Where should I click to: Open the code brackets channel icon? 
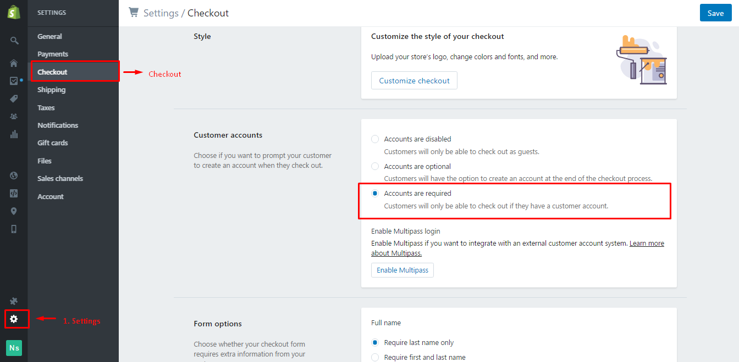point(14,193)
